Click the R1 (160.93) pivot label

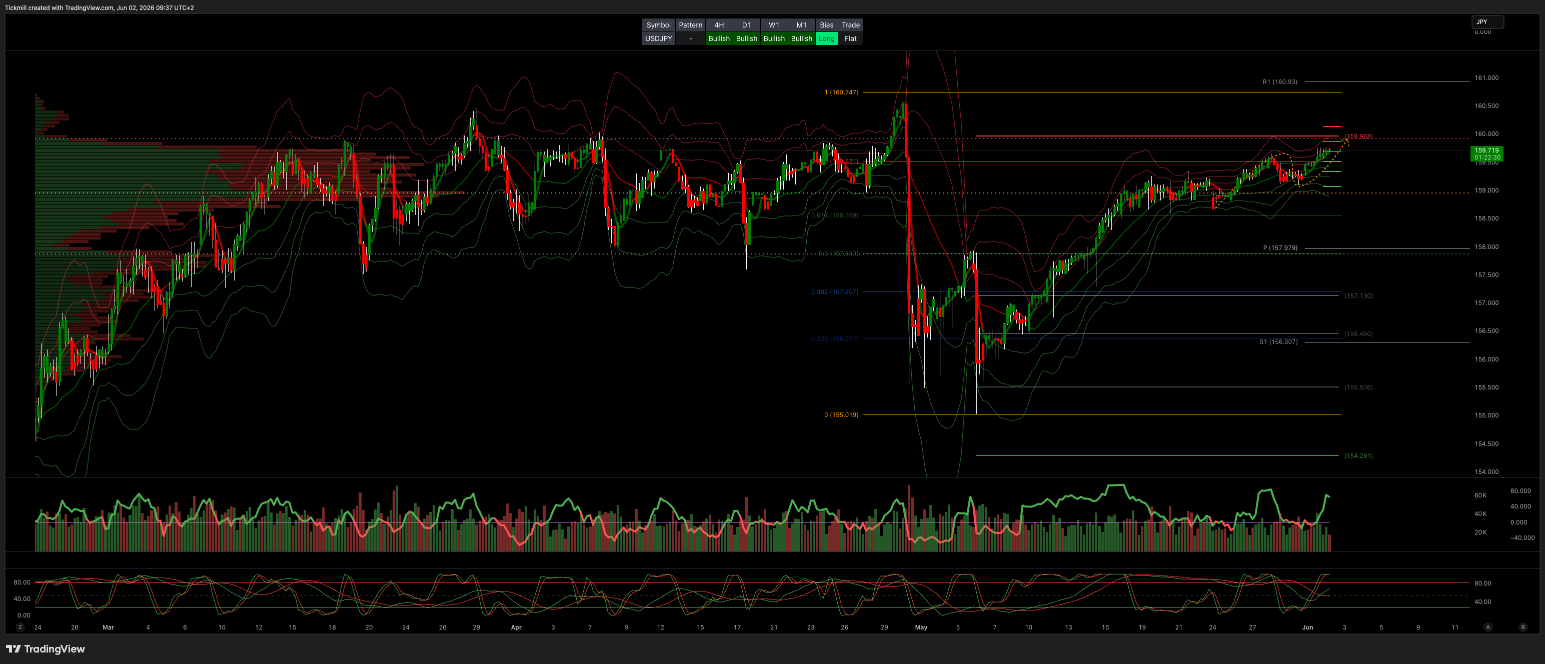[x=1280, y=81]
